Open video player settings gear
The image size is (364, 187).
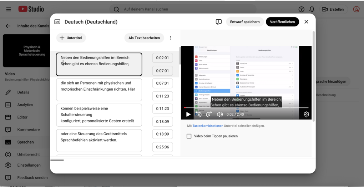[306, 115]
